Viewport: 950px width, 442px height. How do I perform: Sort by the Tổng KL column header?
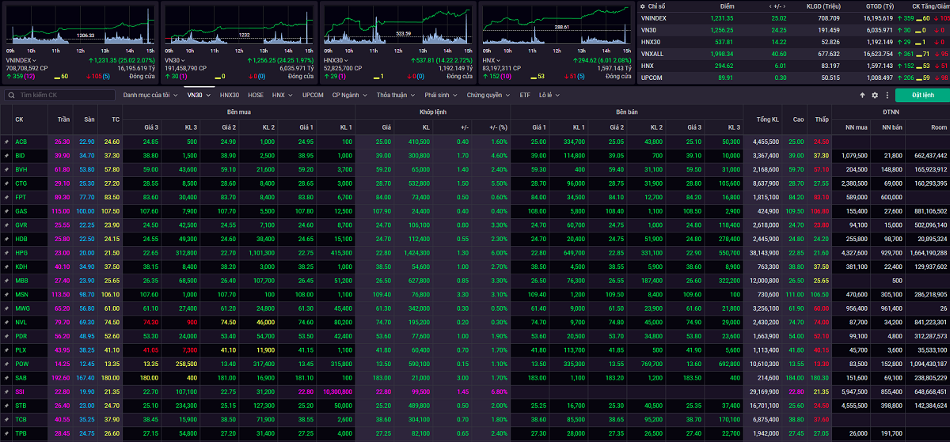767,119
